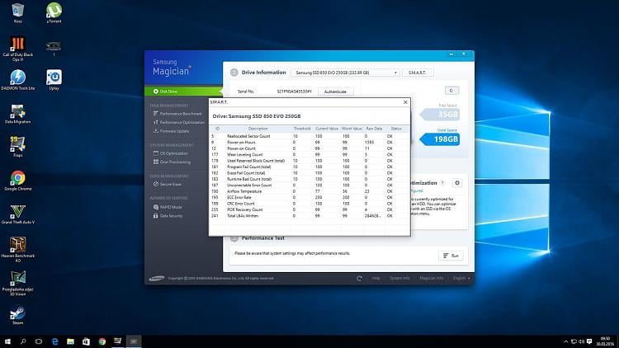Select the Power-on Count row

coord(309,148)
